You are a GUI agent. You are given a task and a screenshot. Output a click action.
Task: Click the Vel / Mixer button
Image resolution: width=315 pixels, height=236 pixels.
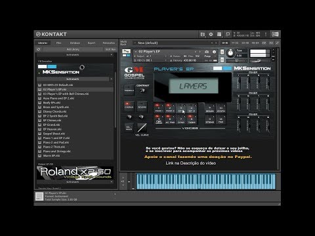129,127
